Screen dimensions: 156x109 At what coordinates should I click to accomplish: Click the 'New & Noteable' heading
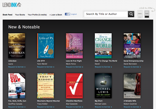[24, 27]
